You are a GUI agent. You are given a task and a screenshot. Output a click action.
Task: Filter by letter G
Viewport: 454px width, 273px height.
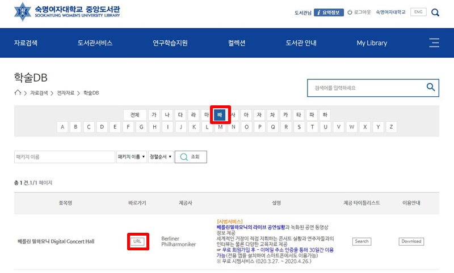141,127
